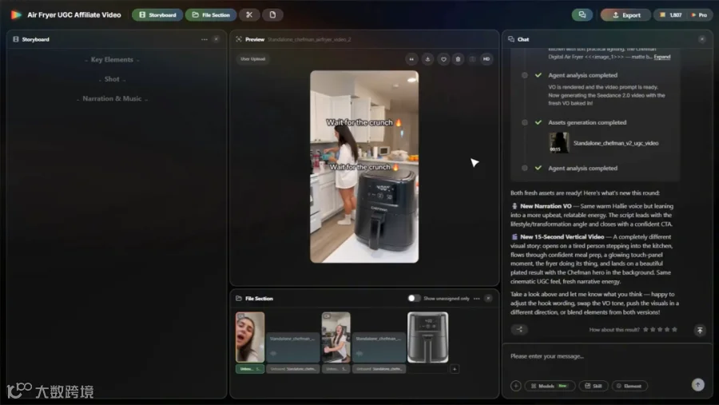Click Standalone_chefman_airfryer_video_2 preview filename
Image resolution: width=719 pixels, height=405 pixels.
point(309,39)
